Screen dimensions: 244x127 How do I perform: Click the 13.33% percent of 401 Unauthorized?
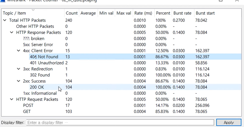click(162, 63)
